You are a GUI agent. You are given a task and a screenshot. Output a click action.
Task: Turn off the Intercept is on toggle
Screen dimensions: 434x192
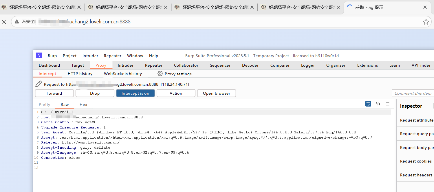(135, 93)
